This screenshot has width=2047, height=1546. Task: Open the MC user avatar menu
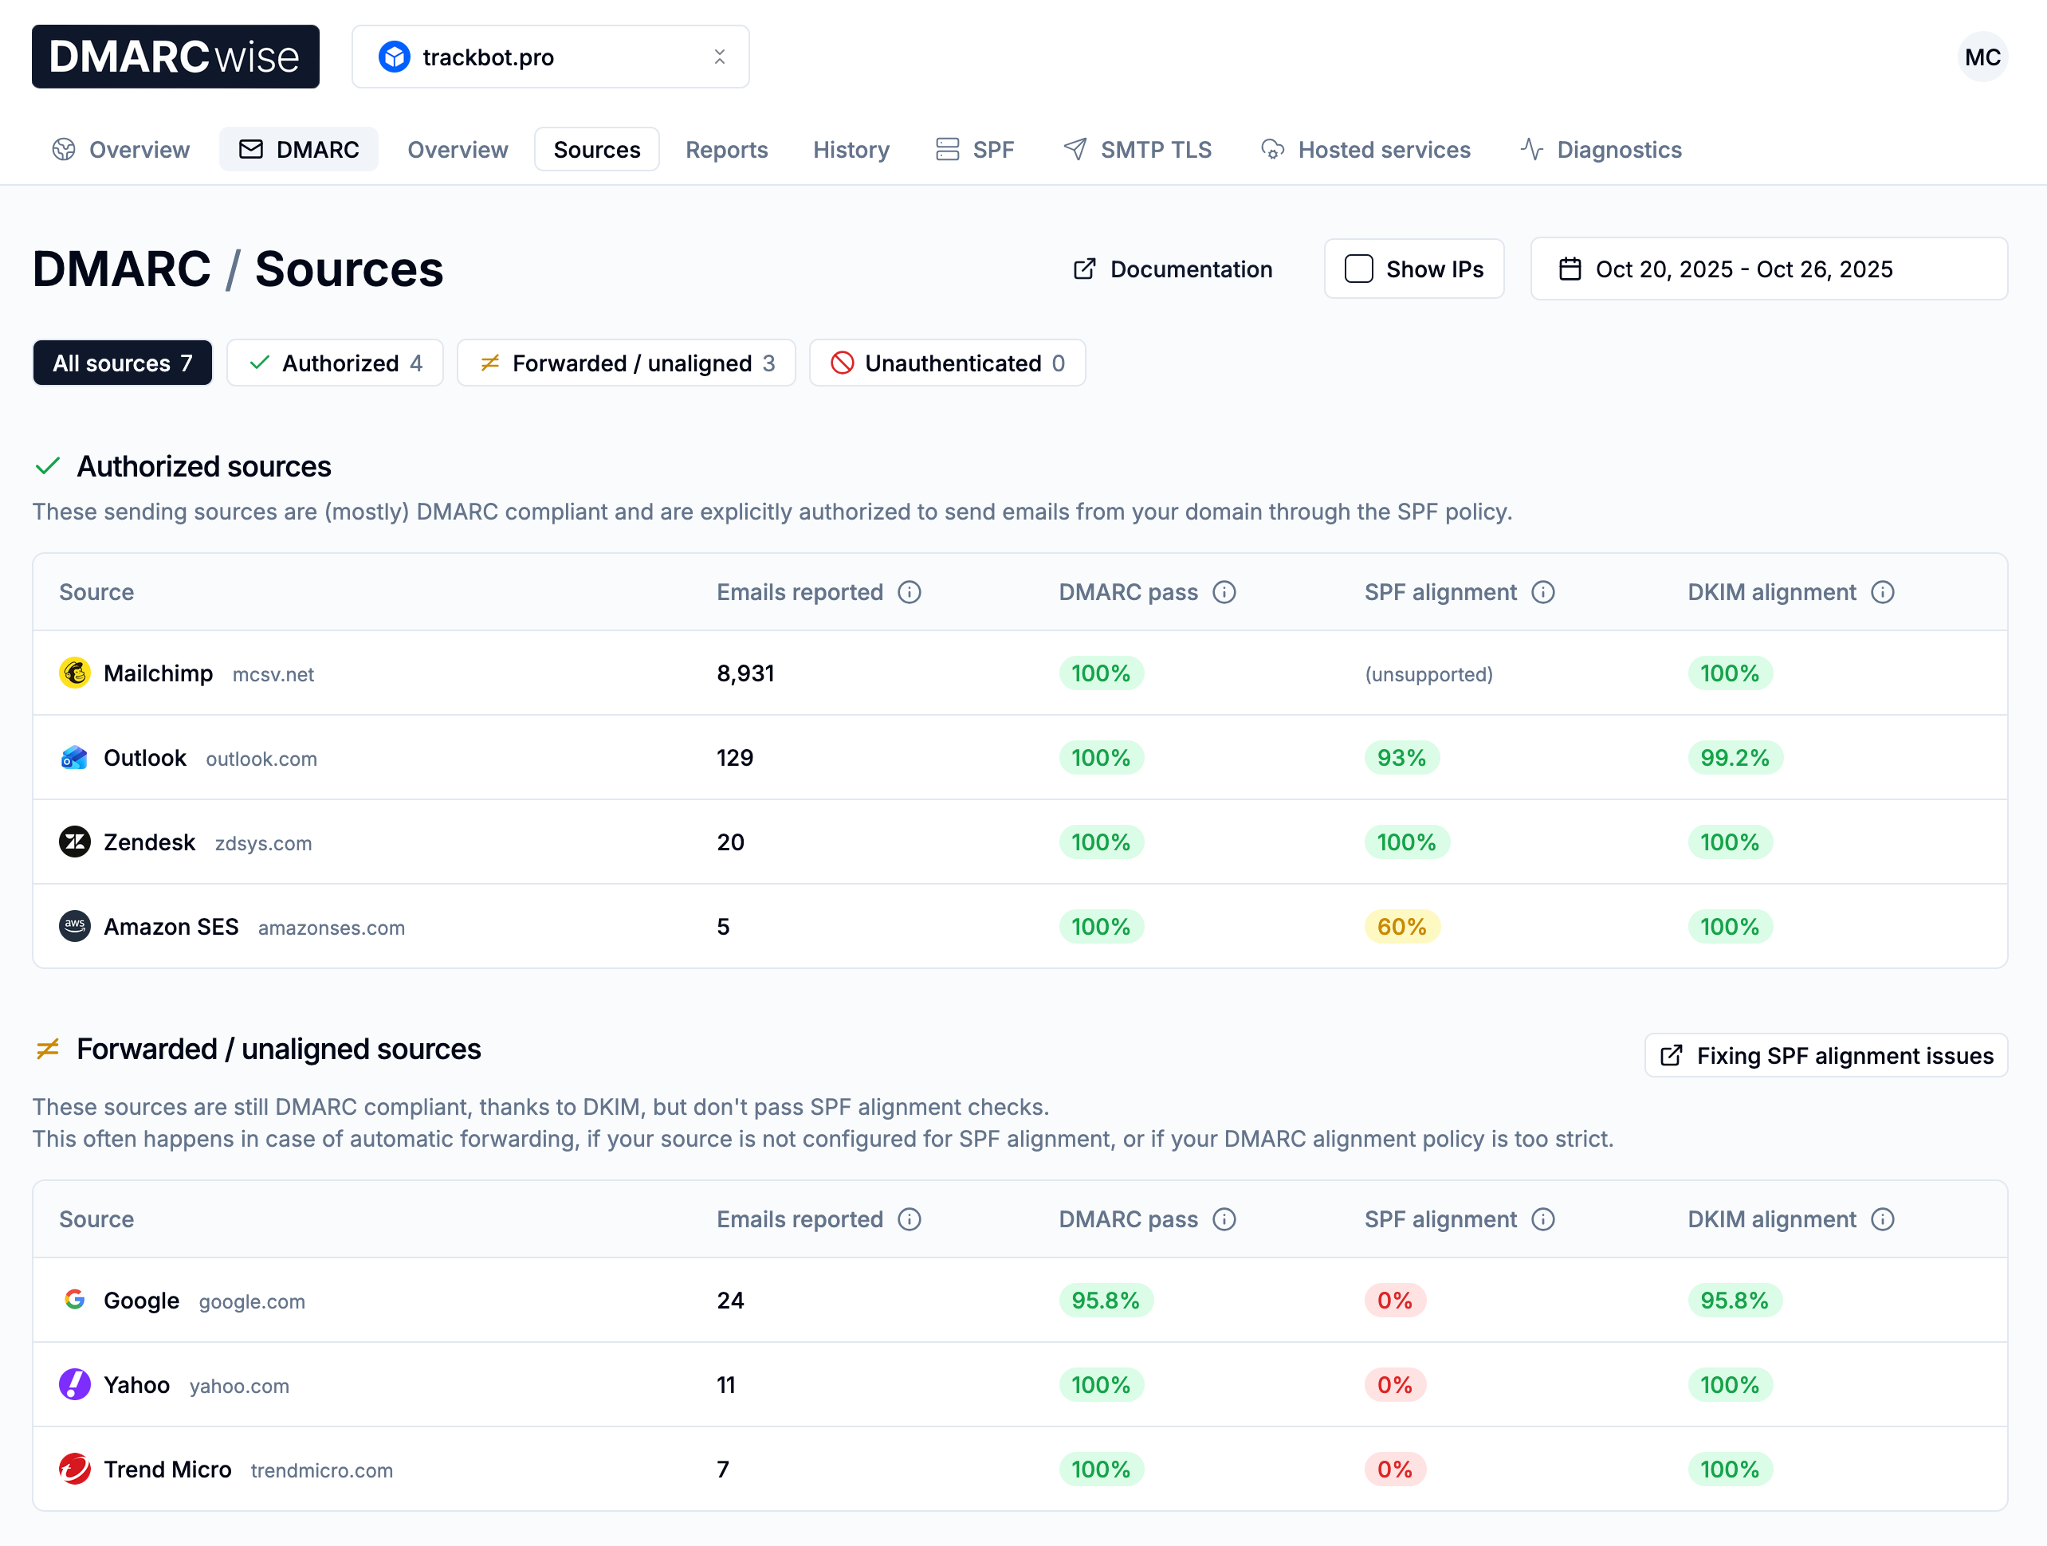1982,57
